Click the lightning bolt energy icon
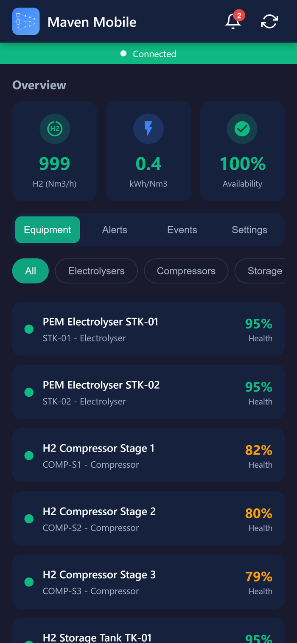297x643 pixels. 148,129
